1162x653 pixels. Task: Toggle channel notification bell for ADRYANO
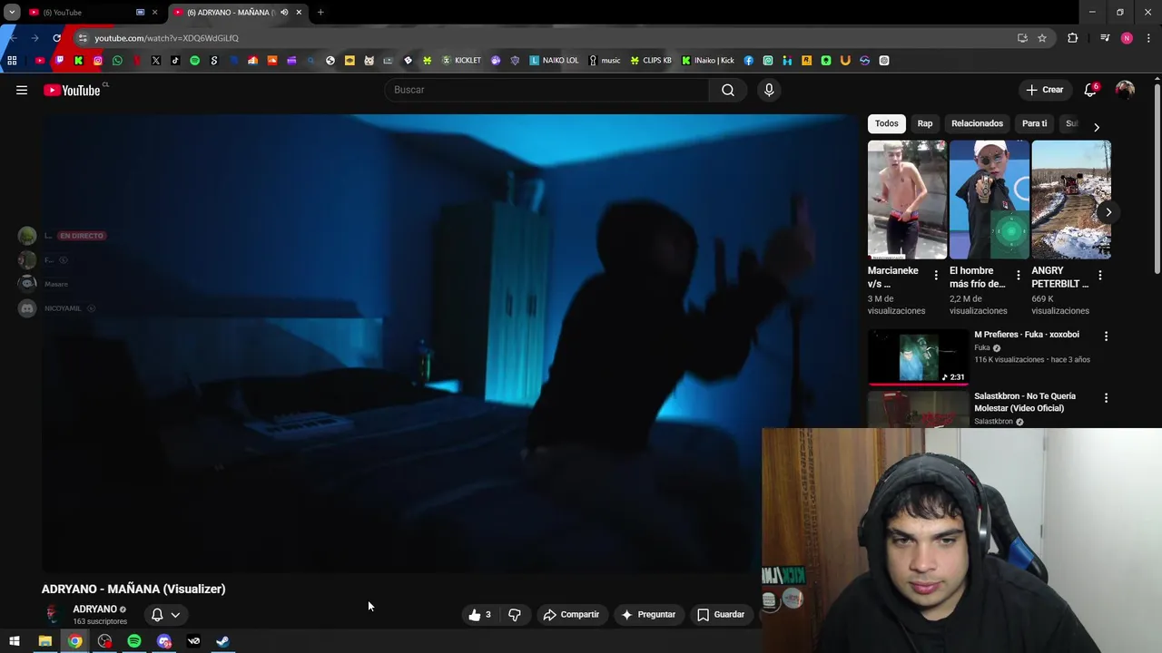tap(157, 615)
